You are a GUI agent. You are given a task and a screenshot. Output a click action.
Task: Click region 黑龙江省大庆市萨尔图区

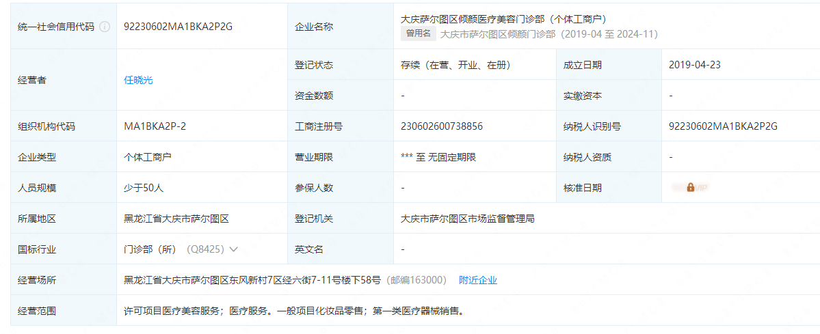click(176, 219)
